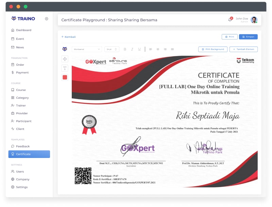Select the participant name Riki Septiadi Maja
Screen dimensions: 272x207
point(207,116)
